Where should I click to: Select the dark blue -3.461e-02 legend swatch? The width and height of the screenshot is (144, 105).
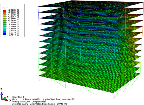point(4,34)
